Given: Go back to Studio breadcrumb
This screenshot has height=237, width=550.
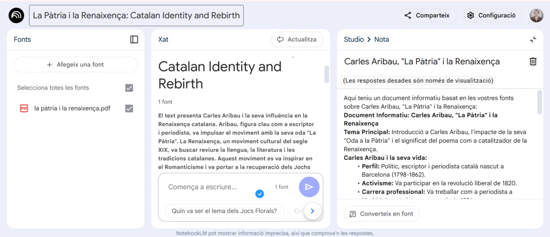Looking at the screenshot, I should click(353, 39).
